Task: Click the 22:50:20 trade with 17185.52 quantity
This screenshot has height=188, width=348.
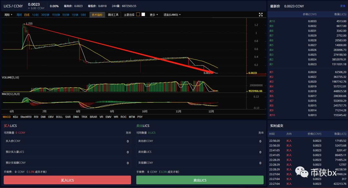Action: tap(308, 141)
